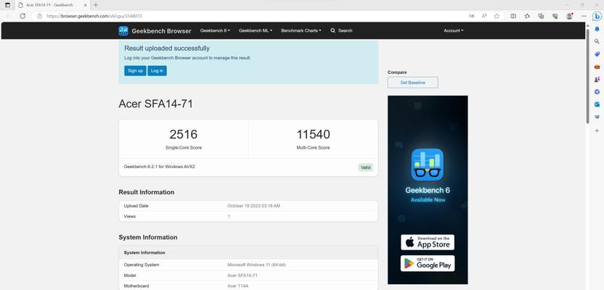Open the sidebar W app icon

coord(597,117)
